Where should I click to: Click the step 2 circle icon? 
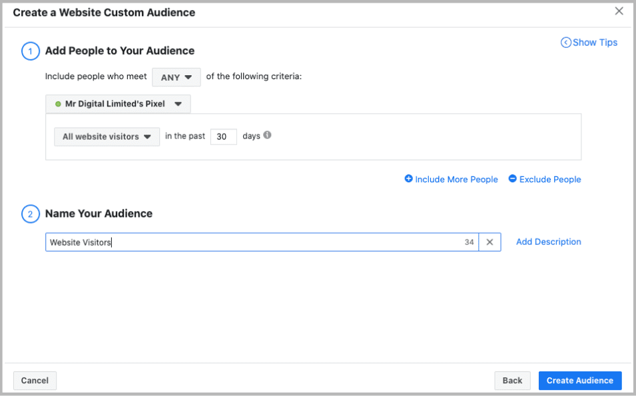pos(31,214)
